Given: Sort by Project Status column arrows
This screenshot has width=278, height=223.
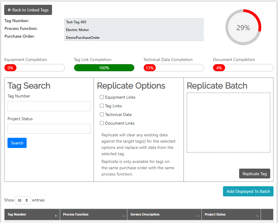Looking at the screenshot, I should point(257,216).
